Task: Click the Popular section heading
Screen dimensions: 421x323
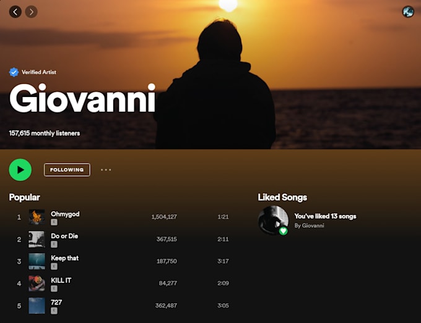Action: tap(24, 198)
